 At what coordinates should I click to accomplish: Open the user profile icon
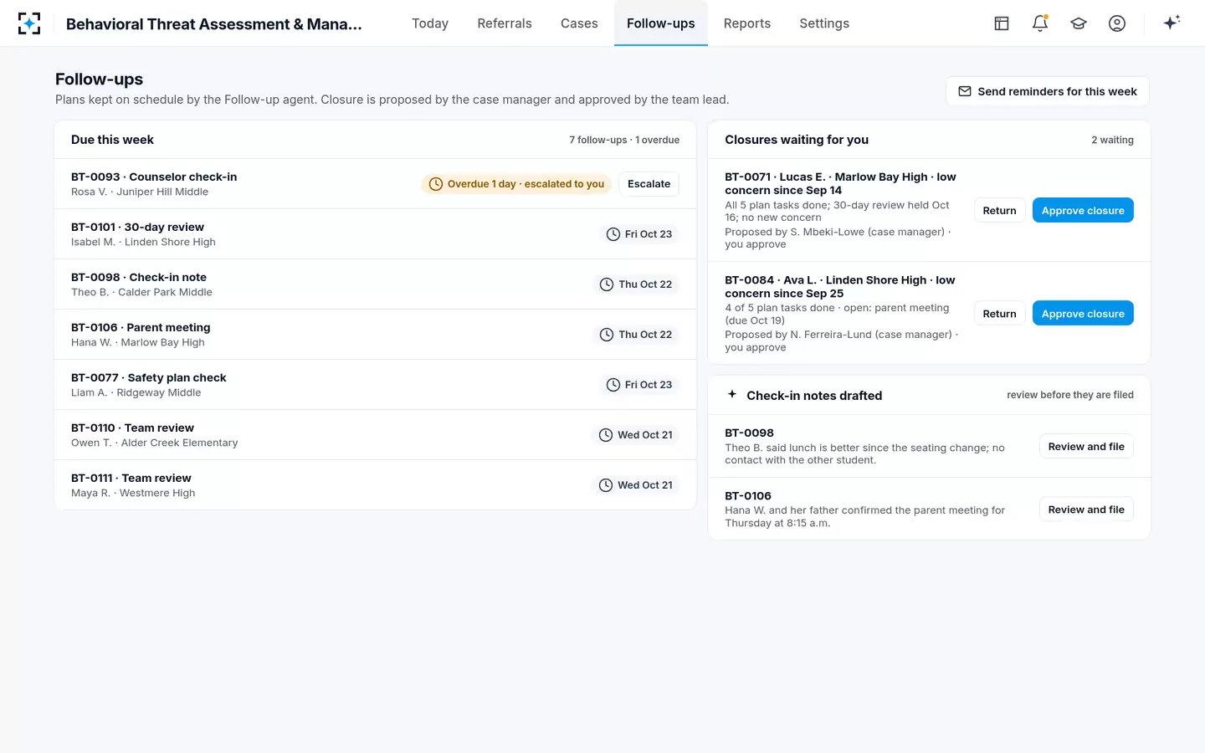[x=1117, y=23]
